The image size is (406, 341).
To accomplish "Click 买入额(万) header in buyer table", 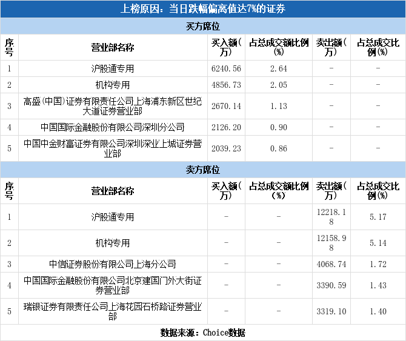I will click(x=226, y=47).
